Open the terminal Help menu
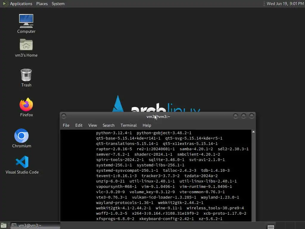The width and height of the screenshot is (305, 229). coord(147,125)
